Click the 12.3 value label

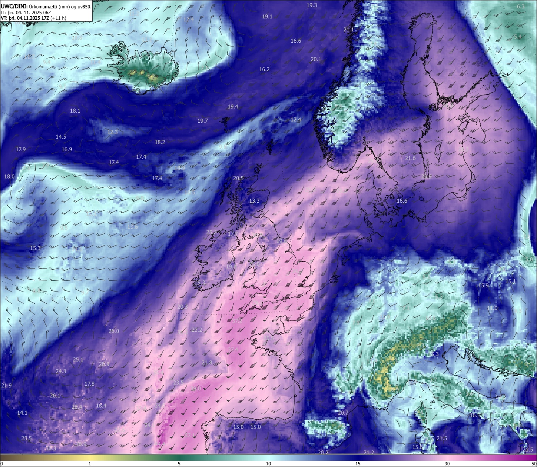coord(112,132)
